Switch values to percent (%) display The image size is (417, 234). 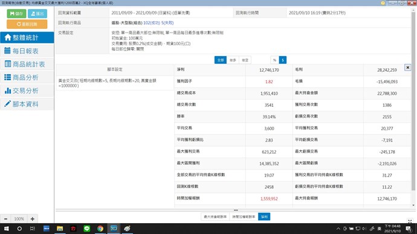click(x=274, y=60)
